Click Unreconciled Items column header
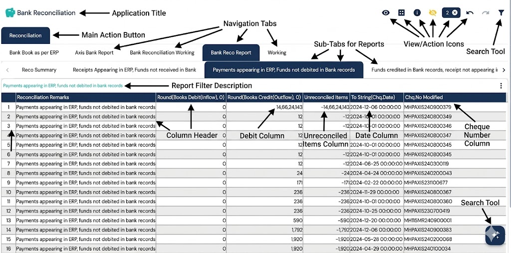This screenshot has width=511, height=253. (326, 97)
